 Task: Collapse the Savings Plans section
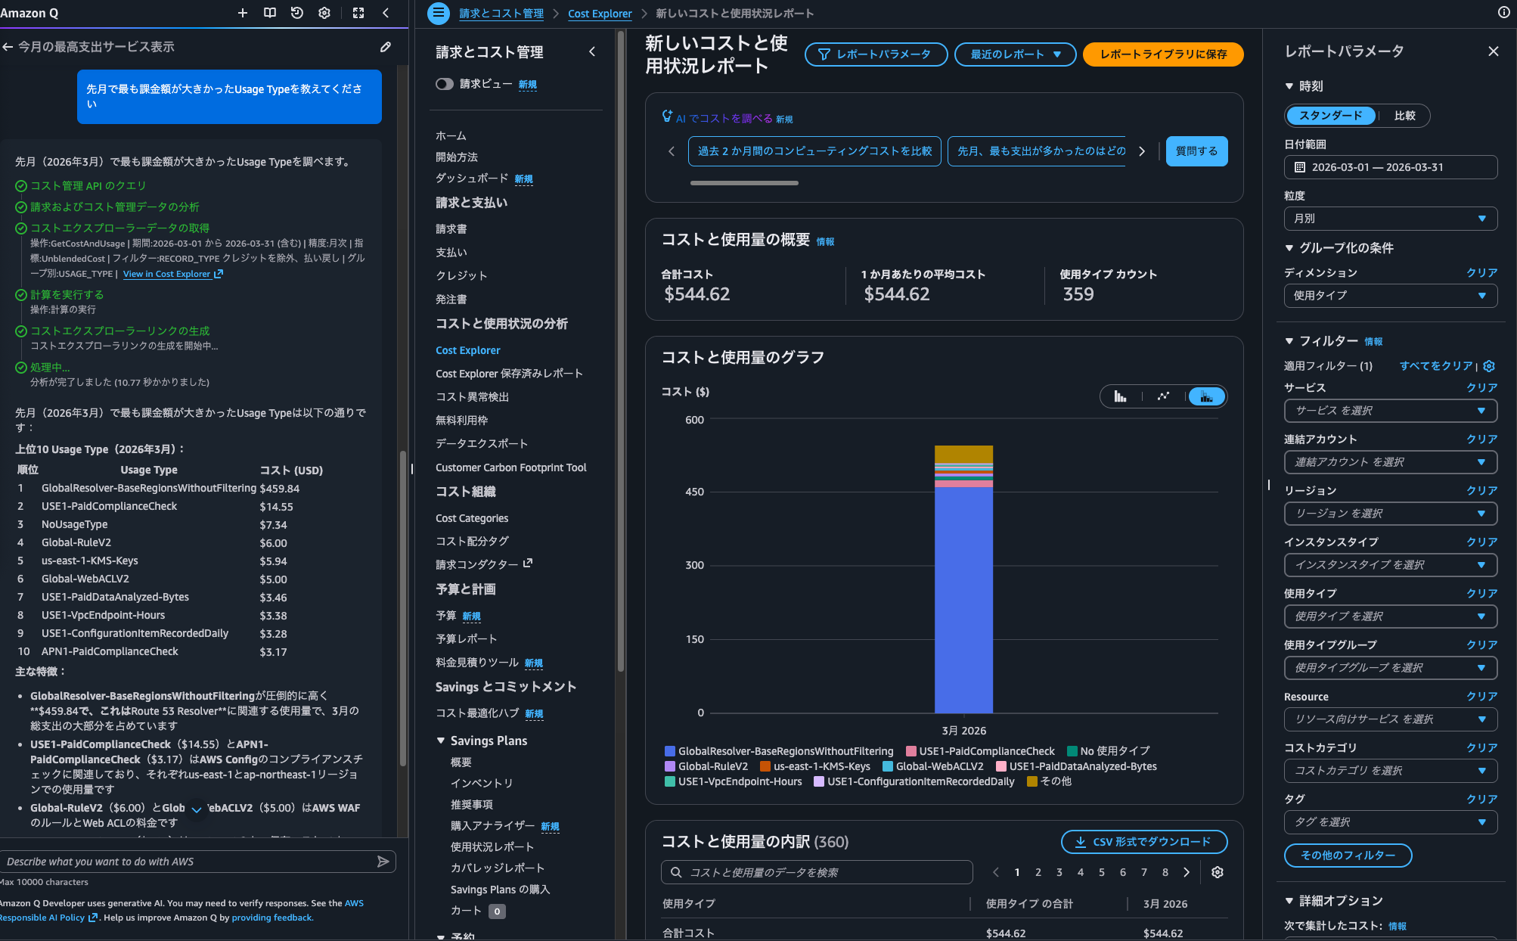[x=440, y=741]
